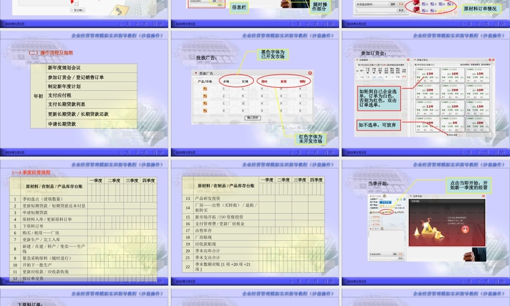Image resolution: width=510 pixels, height=306 pixels.
Task: Click the (二) 操作流程及指南 heading
Action: 50,53
